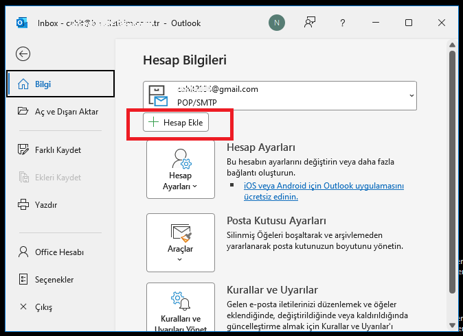
Task: Open the feedback person icon in the title bar
Action: [310, 23]
